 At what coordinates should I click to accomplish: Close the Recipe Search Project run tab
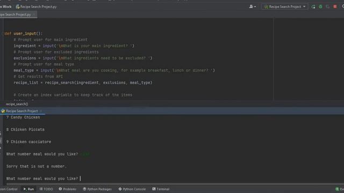point(41,111)
